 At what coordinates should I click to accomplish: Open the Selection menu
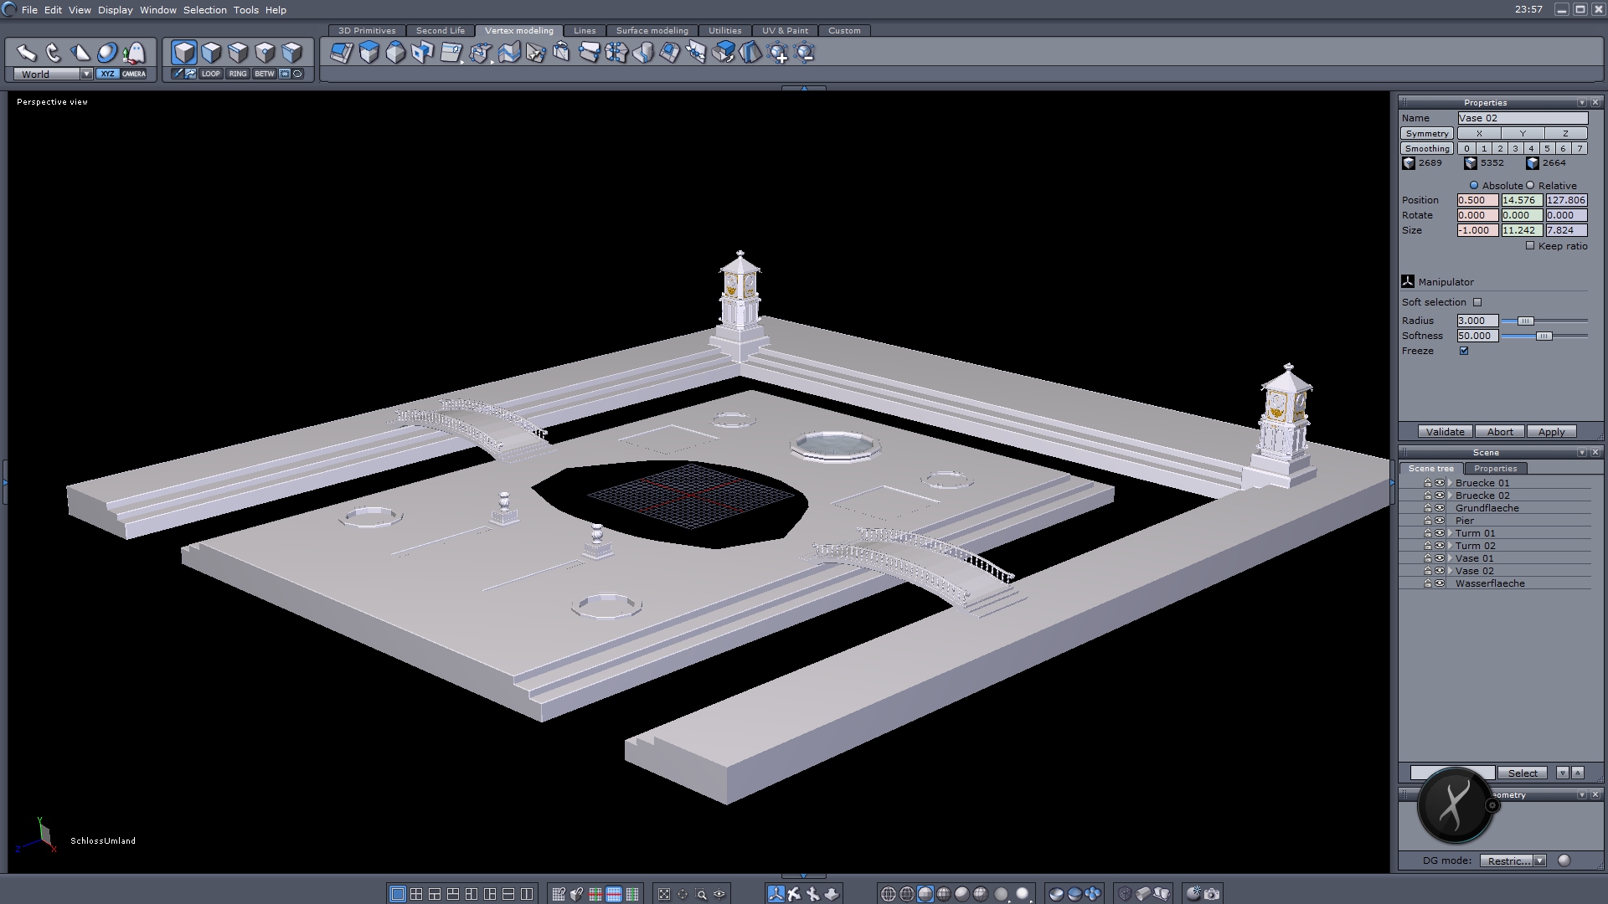pos(204,10)
